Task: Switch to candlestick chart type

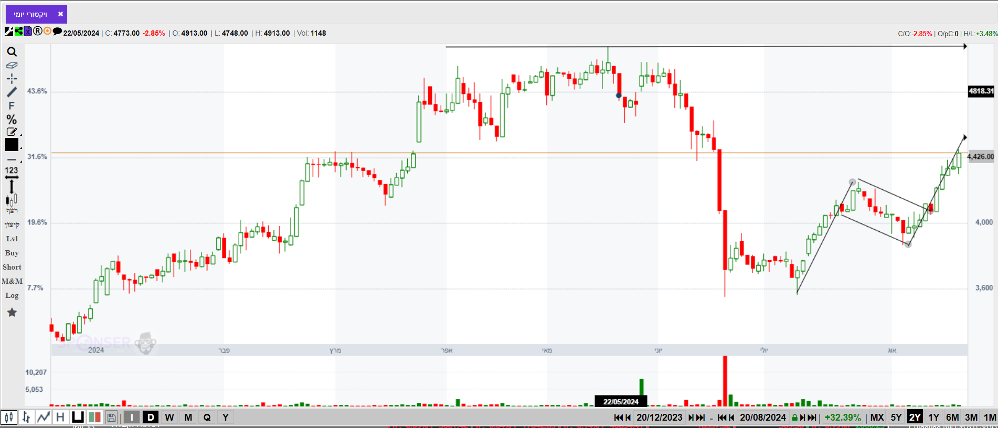Action: click(9, 418)
